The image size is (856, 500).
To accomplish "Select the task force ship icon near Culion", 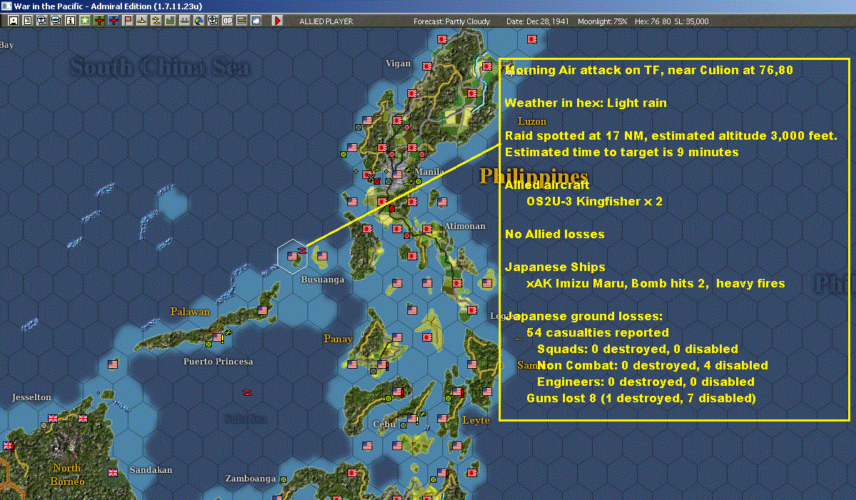I will pos(302,250).
